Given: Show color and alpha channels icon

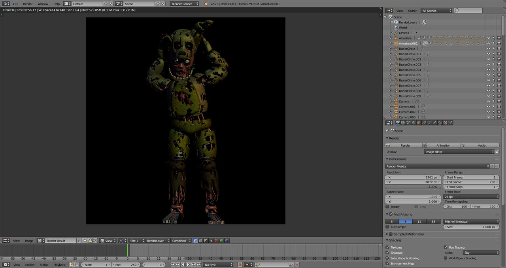Looking at the screenshot, I should click(x=195, y=241).
